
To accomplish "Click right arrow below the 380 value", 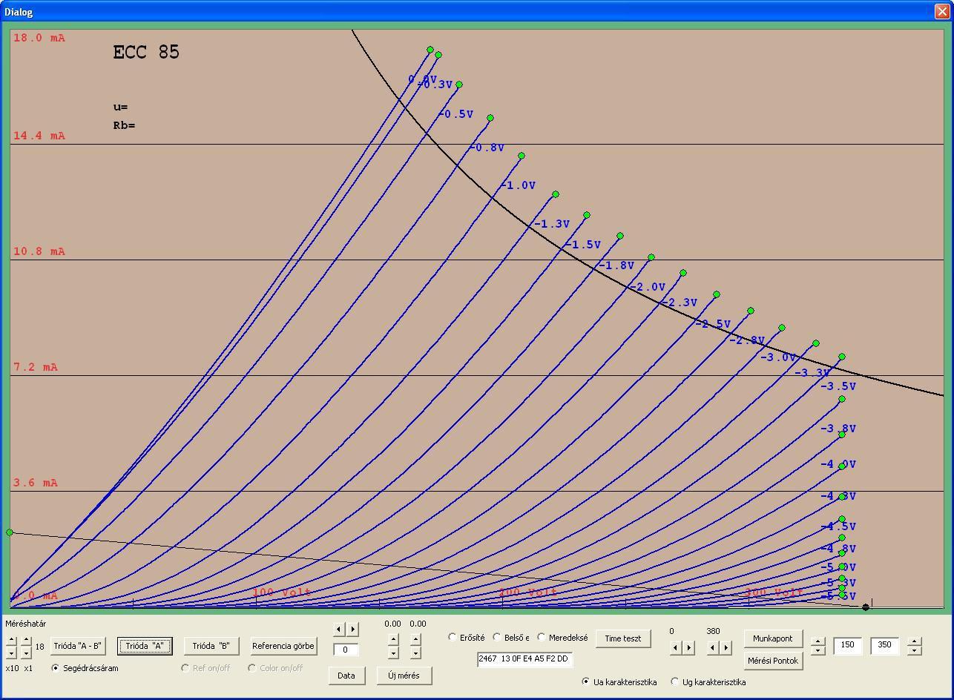I will 726,648.
